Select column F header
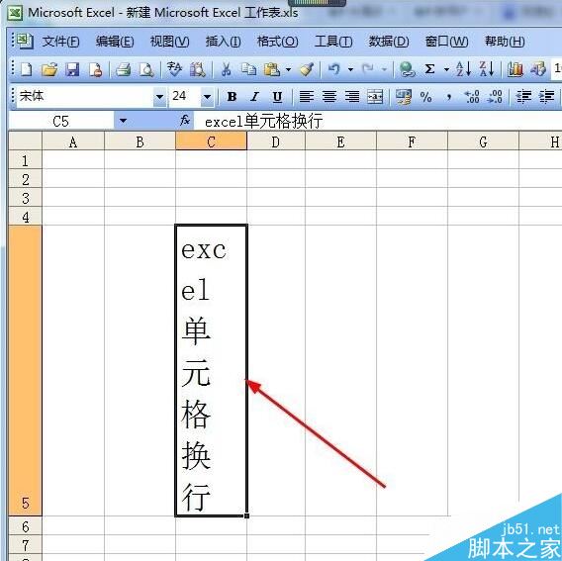562x561 pixels. (412, 141)
